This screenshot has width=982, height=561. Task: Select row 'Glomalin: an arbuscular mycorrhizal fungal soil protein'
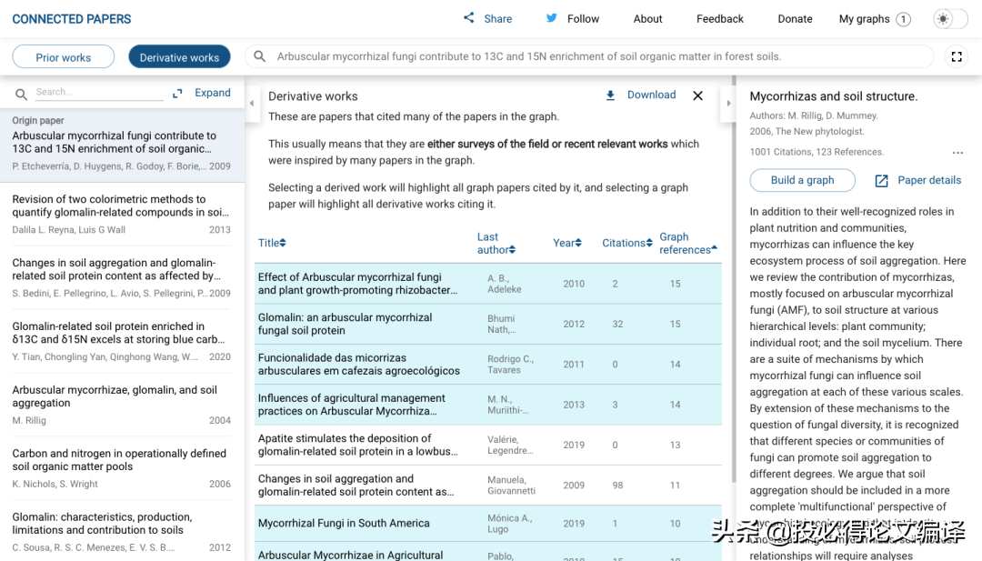488,325
